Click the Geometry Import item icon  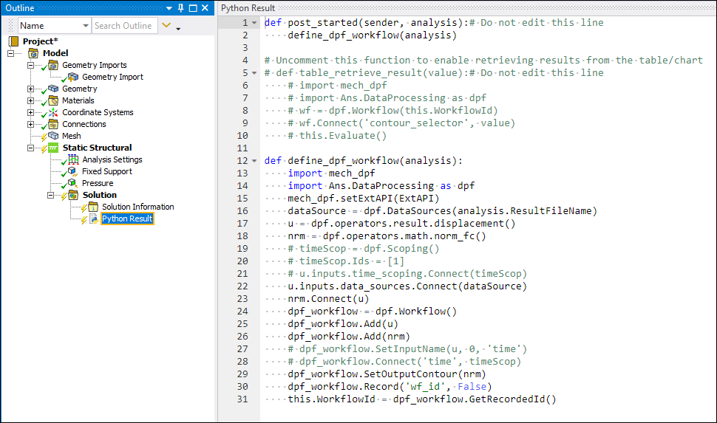click(x=73, y=77)
